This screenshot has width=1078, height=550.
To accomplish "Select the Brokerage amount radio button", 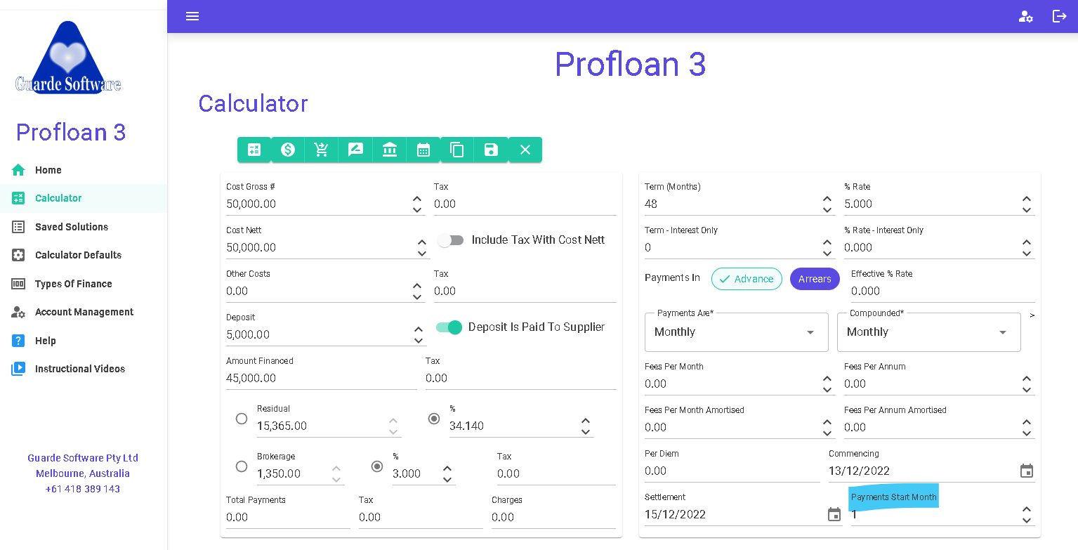I will coord(242,466).
